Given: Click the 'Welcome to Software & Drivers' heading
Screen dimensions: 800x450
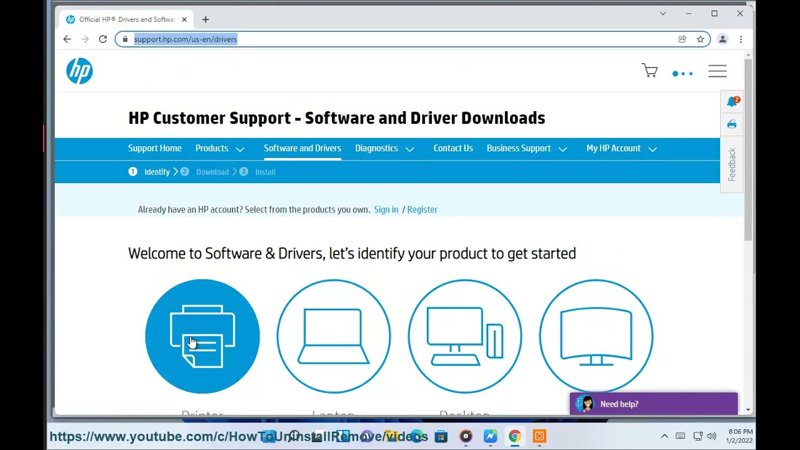Looking at the screenshot, I should (352, 254).
